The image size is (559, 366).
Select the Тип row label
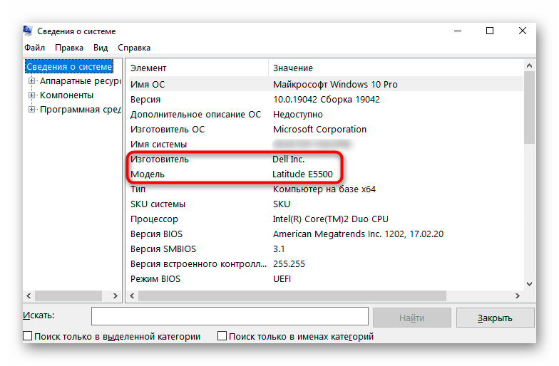coord(138,189)
